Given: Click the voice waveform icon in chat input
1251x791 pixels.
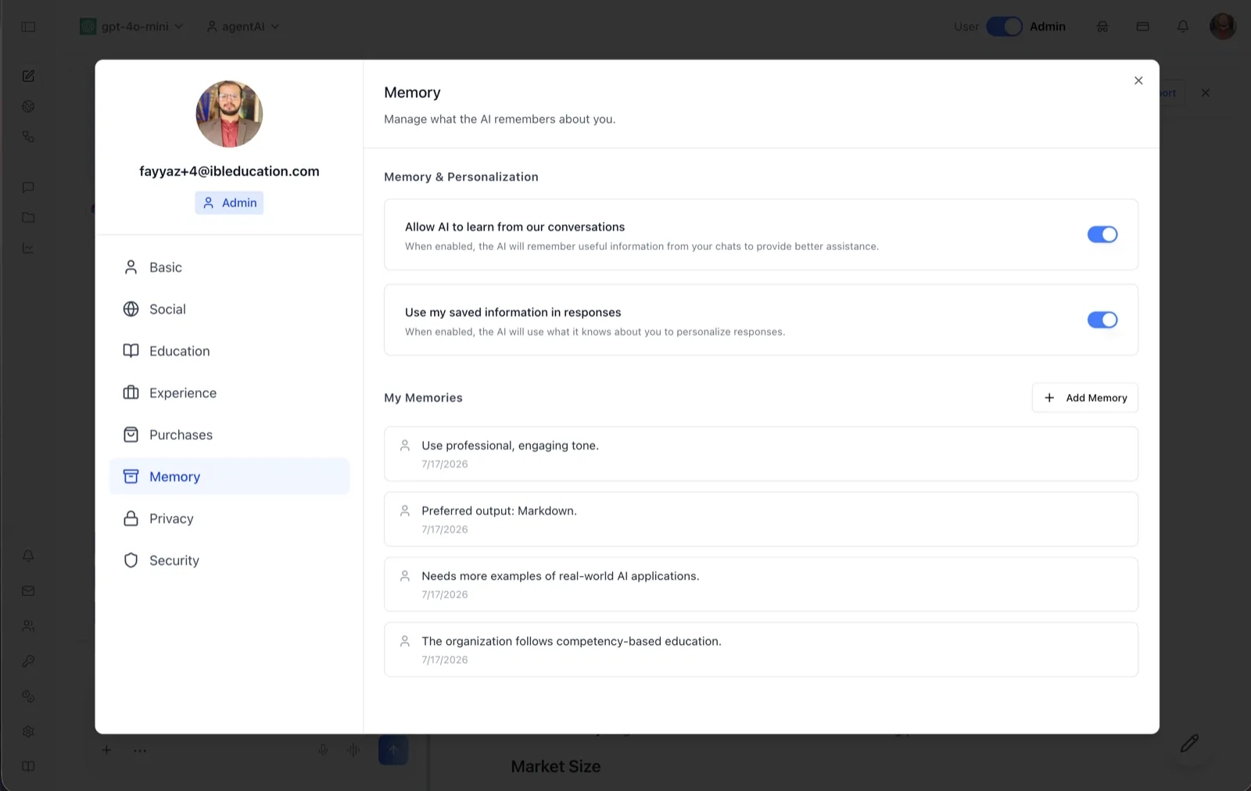Looking at the screenshot, I should [x=353, y=750].
